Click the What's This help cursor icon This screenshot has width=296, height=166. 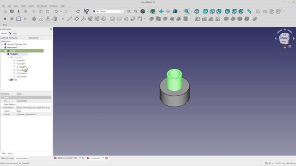(x=86, y=11)
